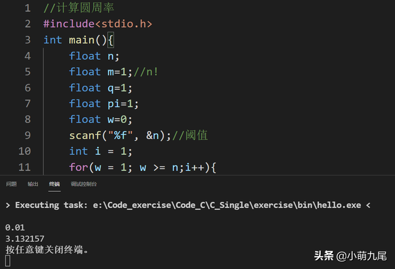This screenshot has height=269, width=395.
Task: Place cursor on #include<stdio.h> line
Action: click(x=98, y=24)
